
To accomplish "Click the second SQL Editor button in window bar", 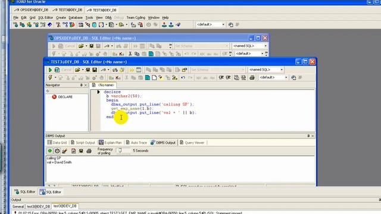I will point(51,192).
